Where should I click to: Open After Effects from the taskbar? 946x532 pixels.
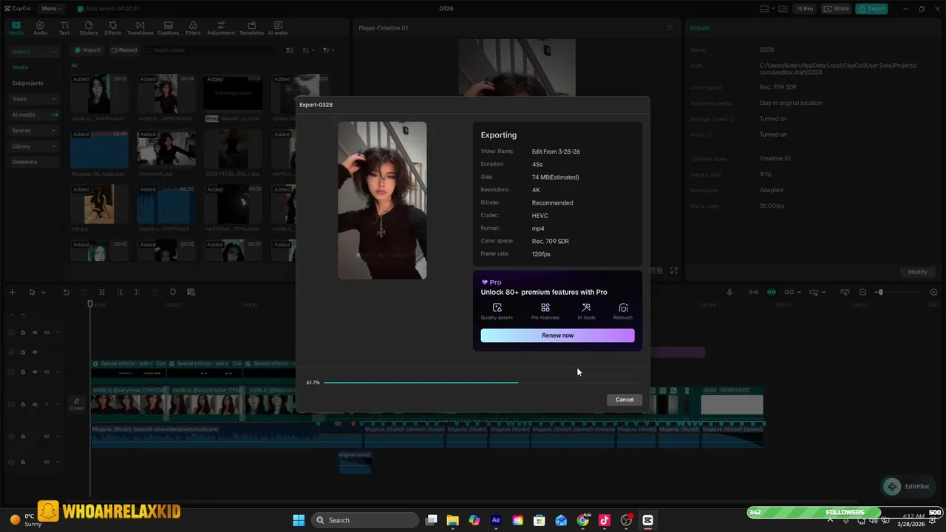[x=496, y=520]
